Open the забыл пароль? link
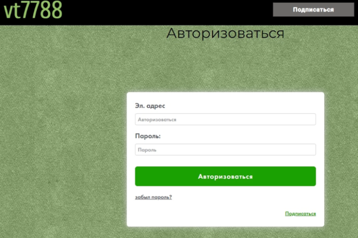The width and height of the screenshot is (358, 238). click(x=154, y=197)
